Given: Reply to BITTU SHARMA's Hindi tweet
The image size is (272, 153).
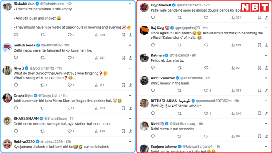Looking at the screenshot, I should pos(153,113).
